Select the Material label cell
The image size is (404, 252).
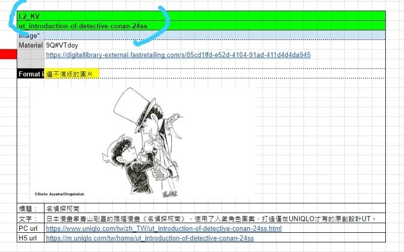(x=31, y=45)
